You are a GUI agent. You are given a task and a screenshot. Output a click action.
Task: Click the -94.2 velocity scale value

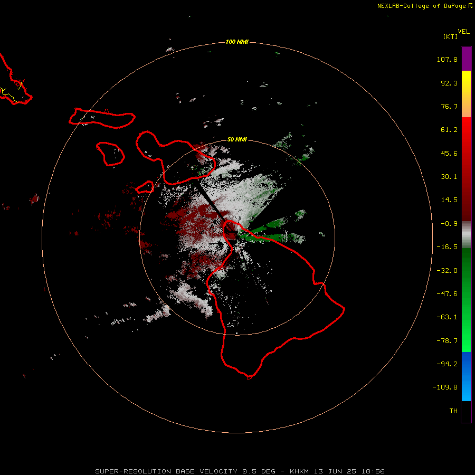point(447,364)
